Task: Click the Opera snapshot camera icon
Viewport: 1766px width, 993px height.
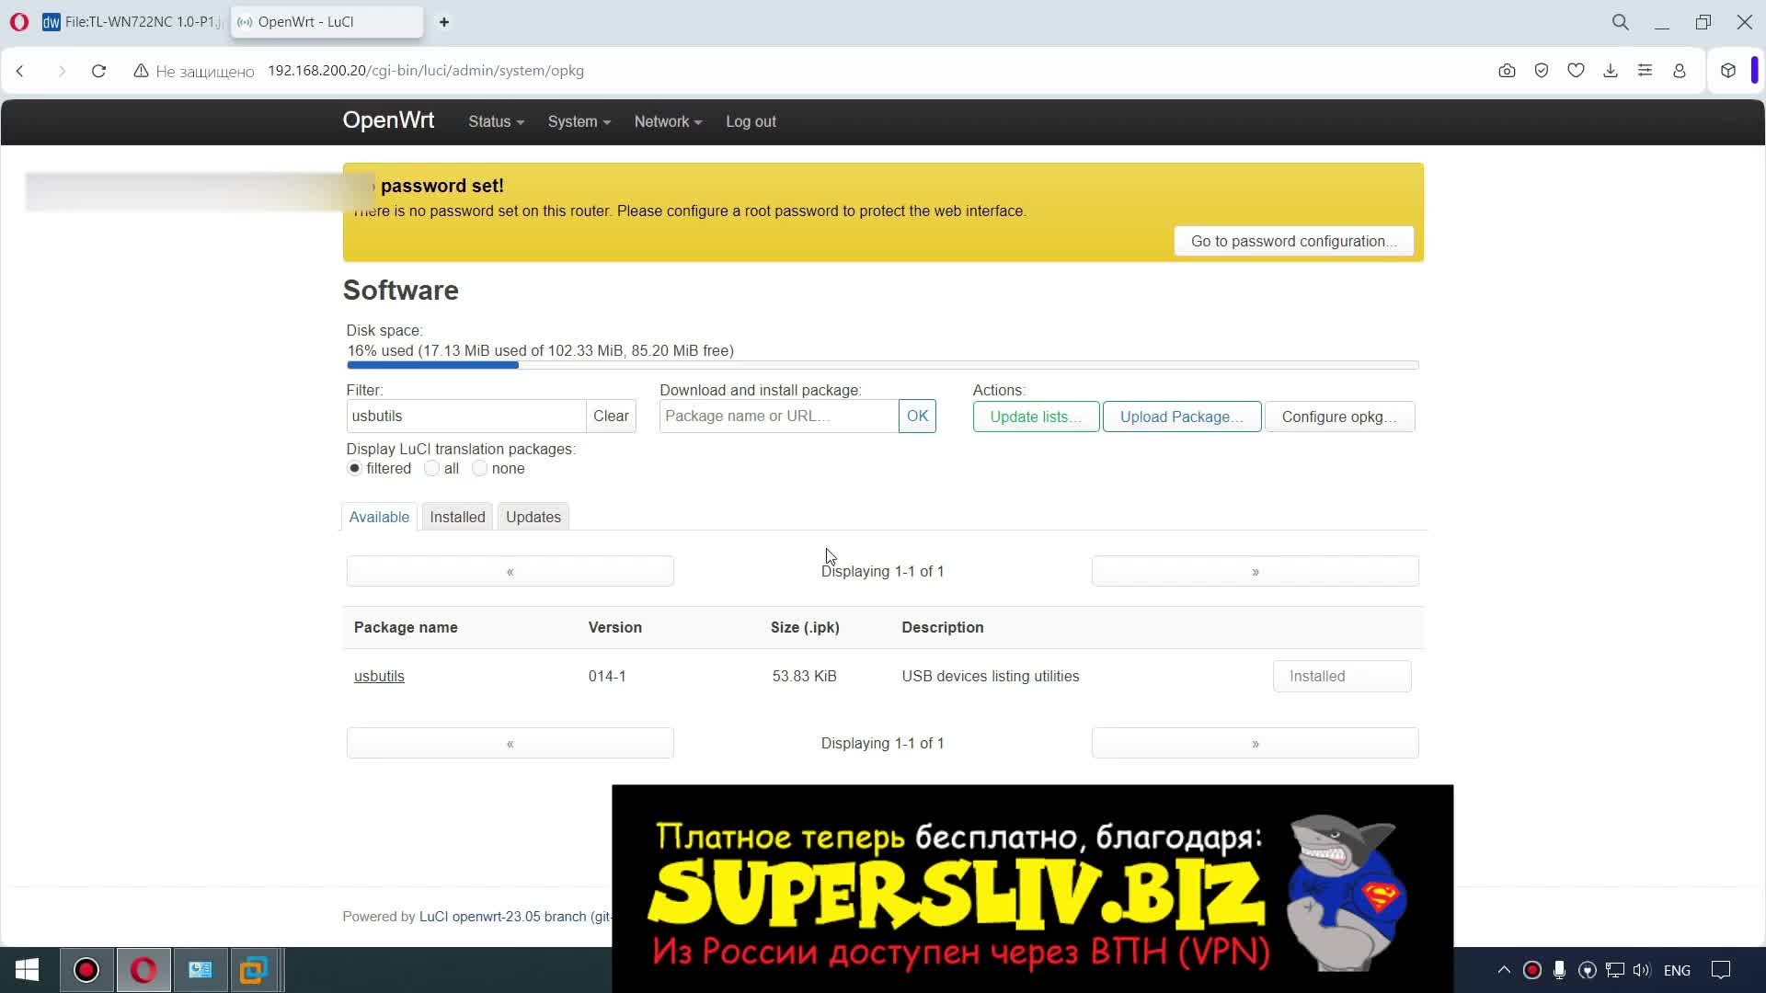Action: [1507, 71]
